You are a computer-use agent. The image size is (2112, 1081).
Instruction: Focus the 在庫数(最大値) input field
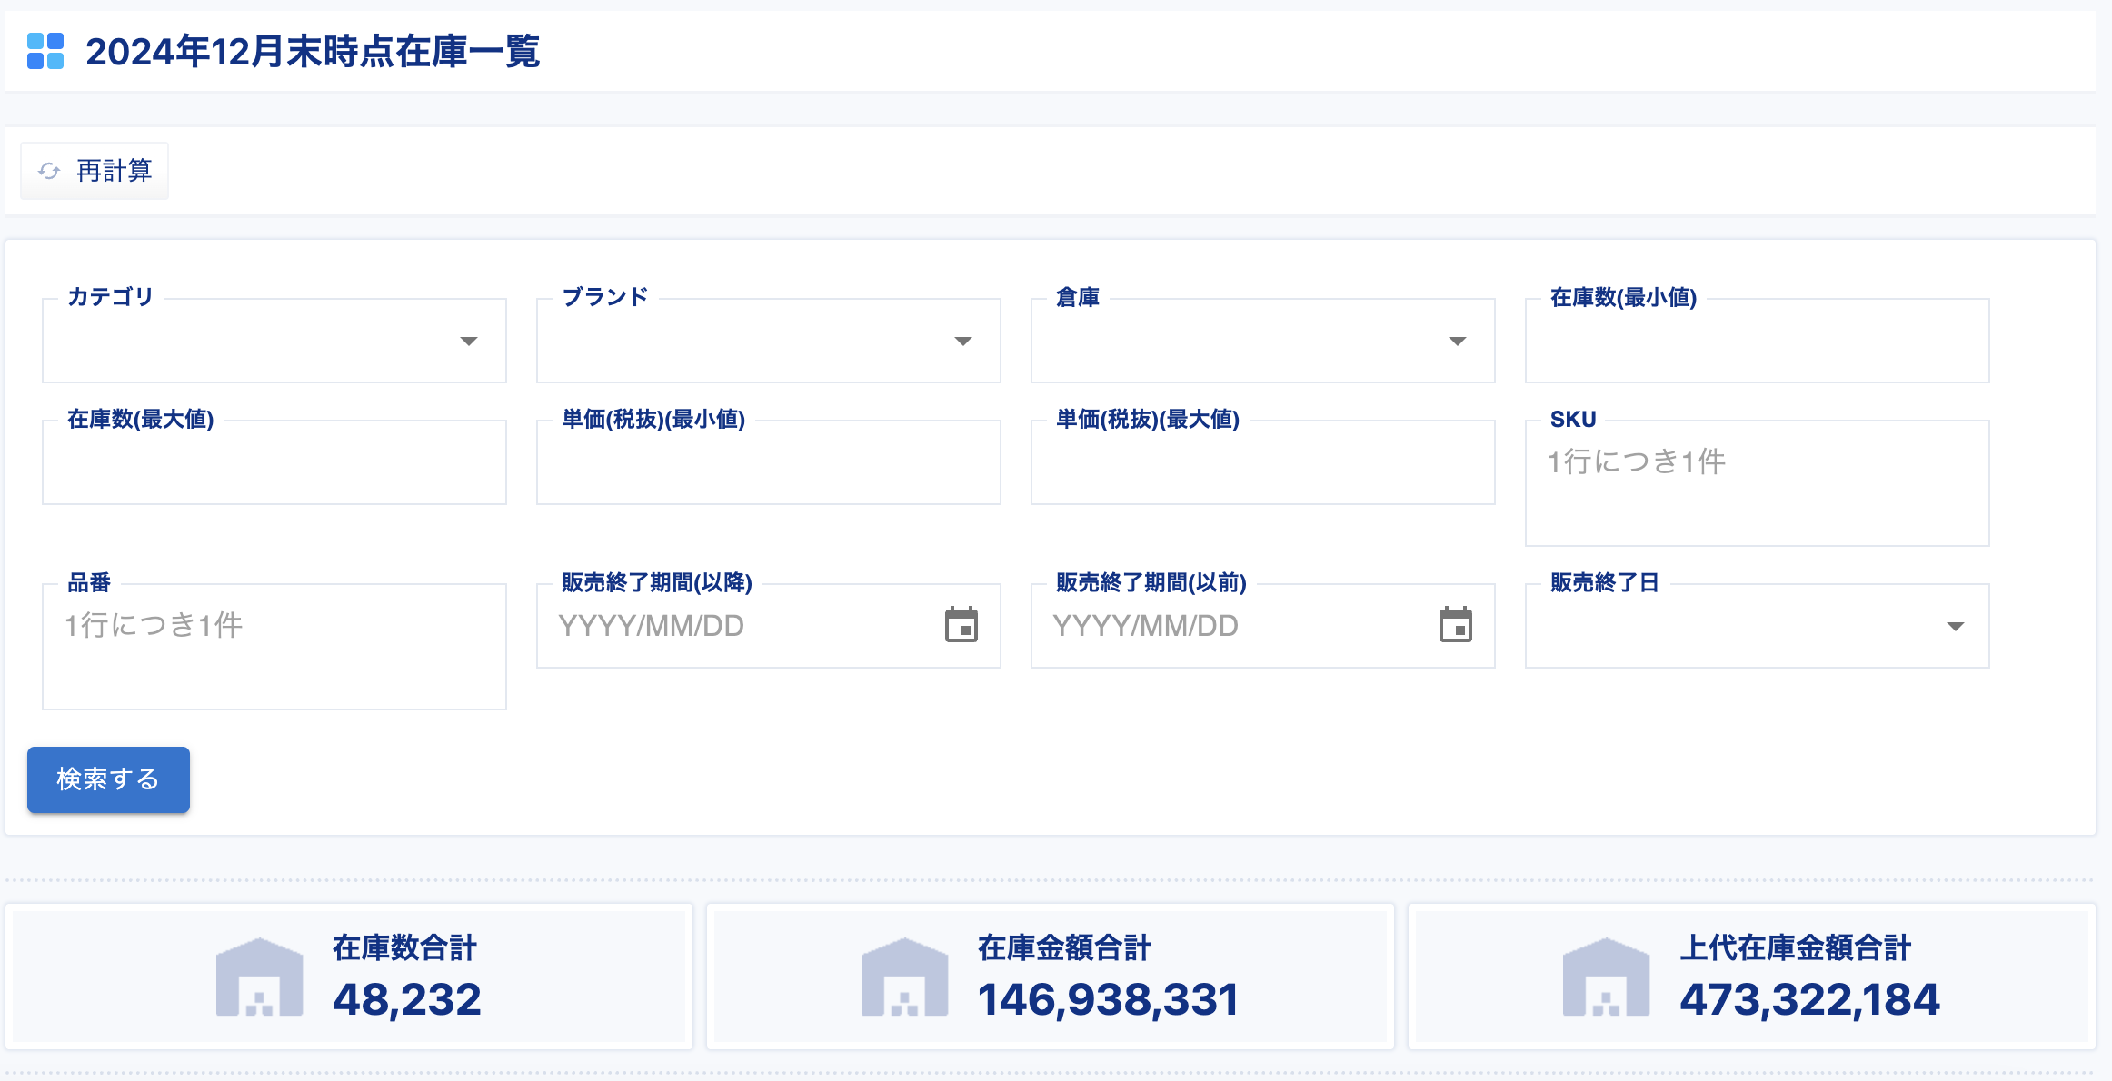click(x=274, y=462)
